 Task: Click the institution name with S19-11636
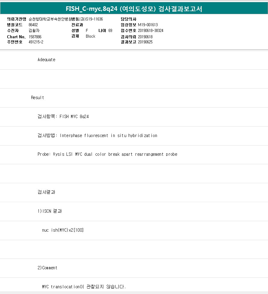tap(66, 19)
